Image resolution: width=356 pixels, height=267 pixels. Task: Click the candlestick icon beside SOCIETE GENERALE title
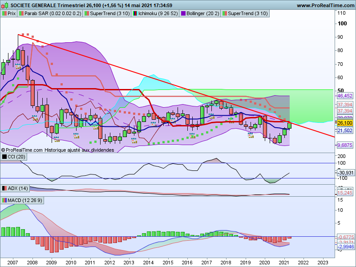[x=4, y=5]
